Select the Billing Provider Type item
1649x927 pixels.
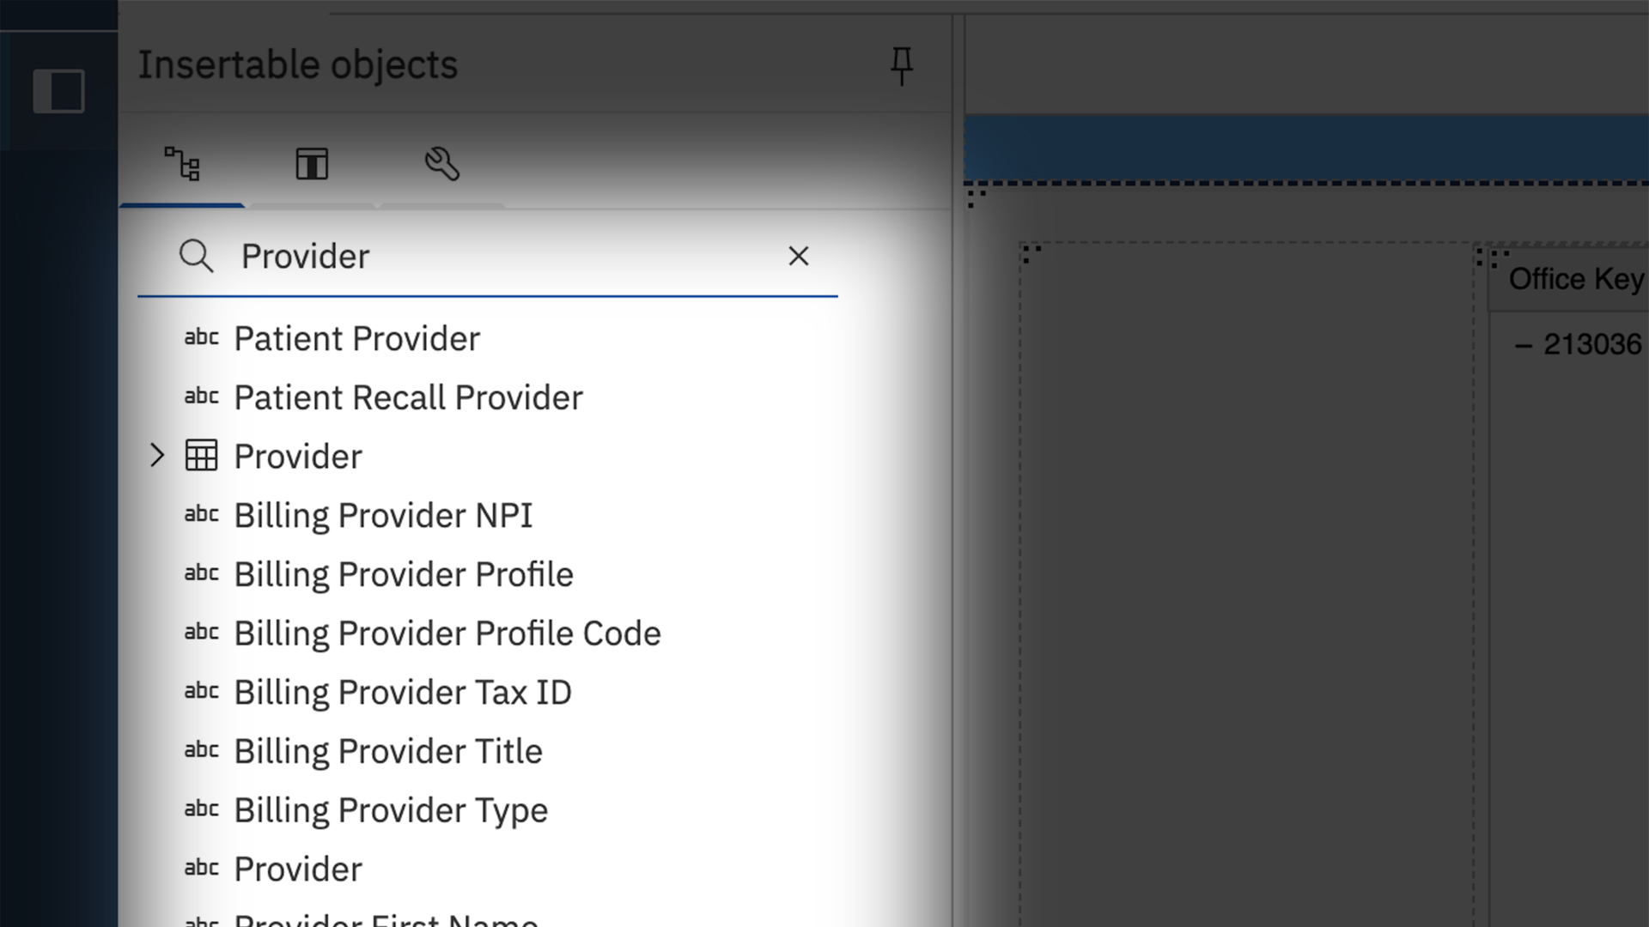(x=391, y=809)
